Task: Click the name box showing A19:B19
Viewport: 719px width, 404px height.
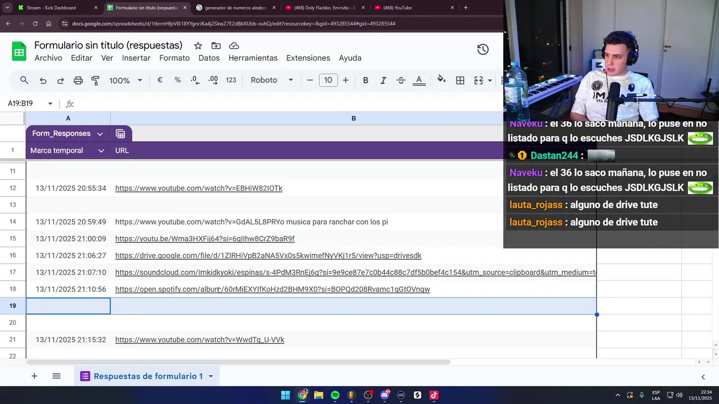Action: 21,103
